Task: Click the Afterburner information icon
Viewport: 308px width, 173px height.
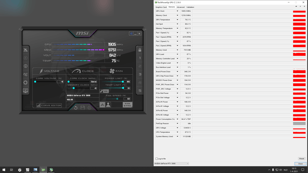Action: [25, 66]
